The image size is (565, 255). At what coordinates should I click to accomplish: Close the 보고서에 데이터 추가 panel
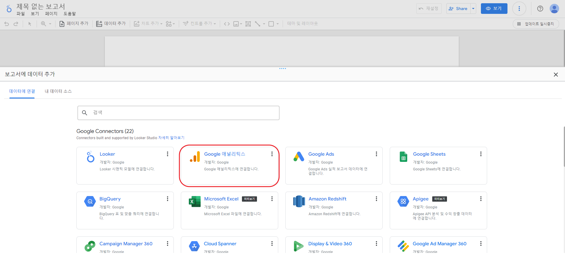click(556, 75)
